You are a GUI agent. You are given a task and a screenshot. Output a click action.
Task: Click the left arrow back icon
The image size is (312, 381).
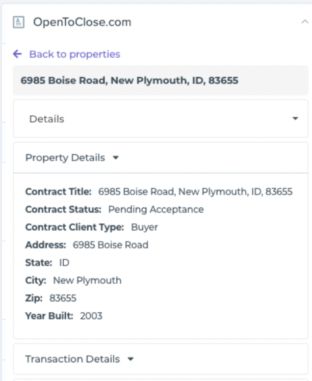point(18,54)
